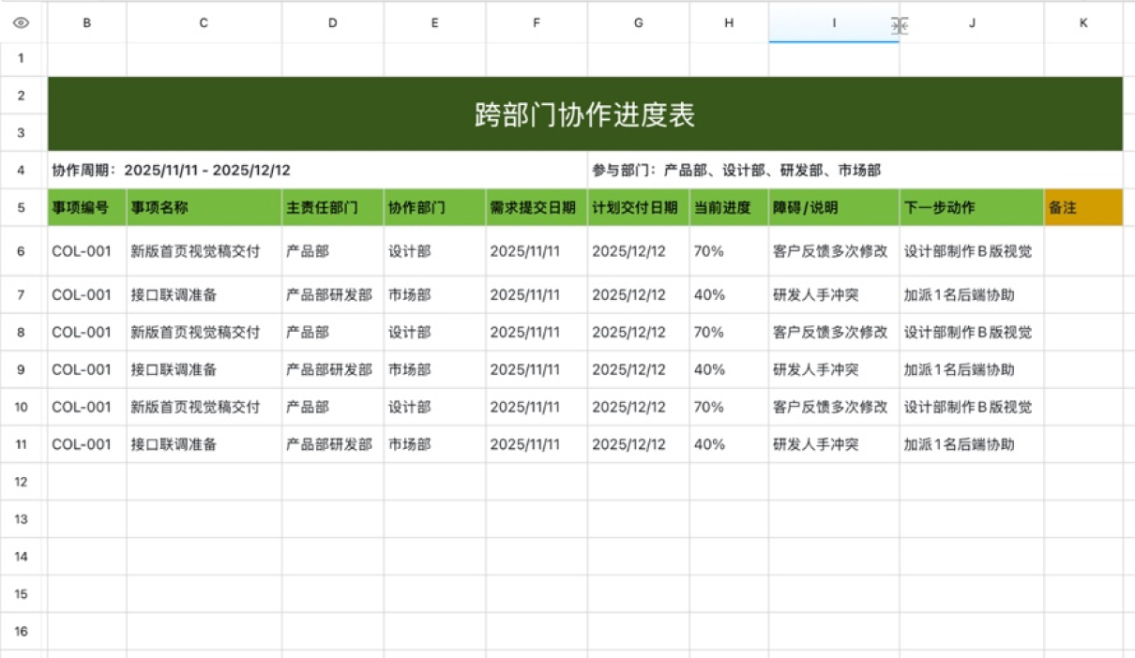Select column B header
Viewport: 1135px width, 658px height.
[87, 24]
